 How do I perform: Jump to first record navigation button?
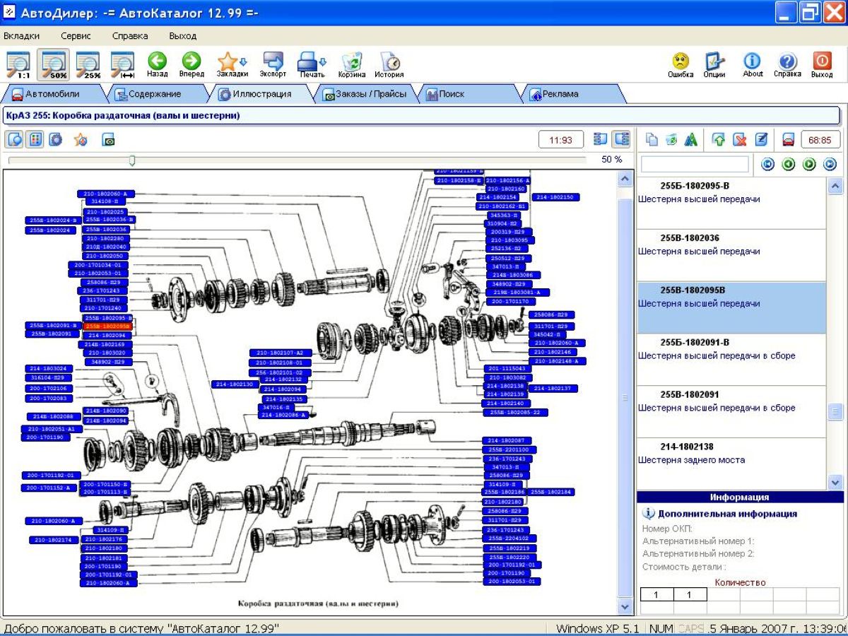[x=767, y=164]
